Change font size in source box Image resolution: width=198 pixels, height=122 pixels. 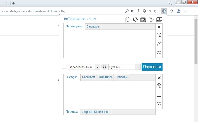coord(159,44)
